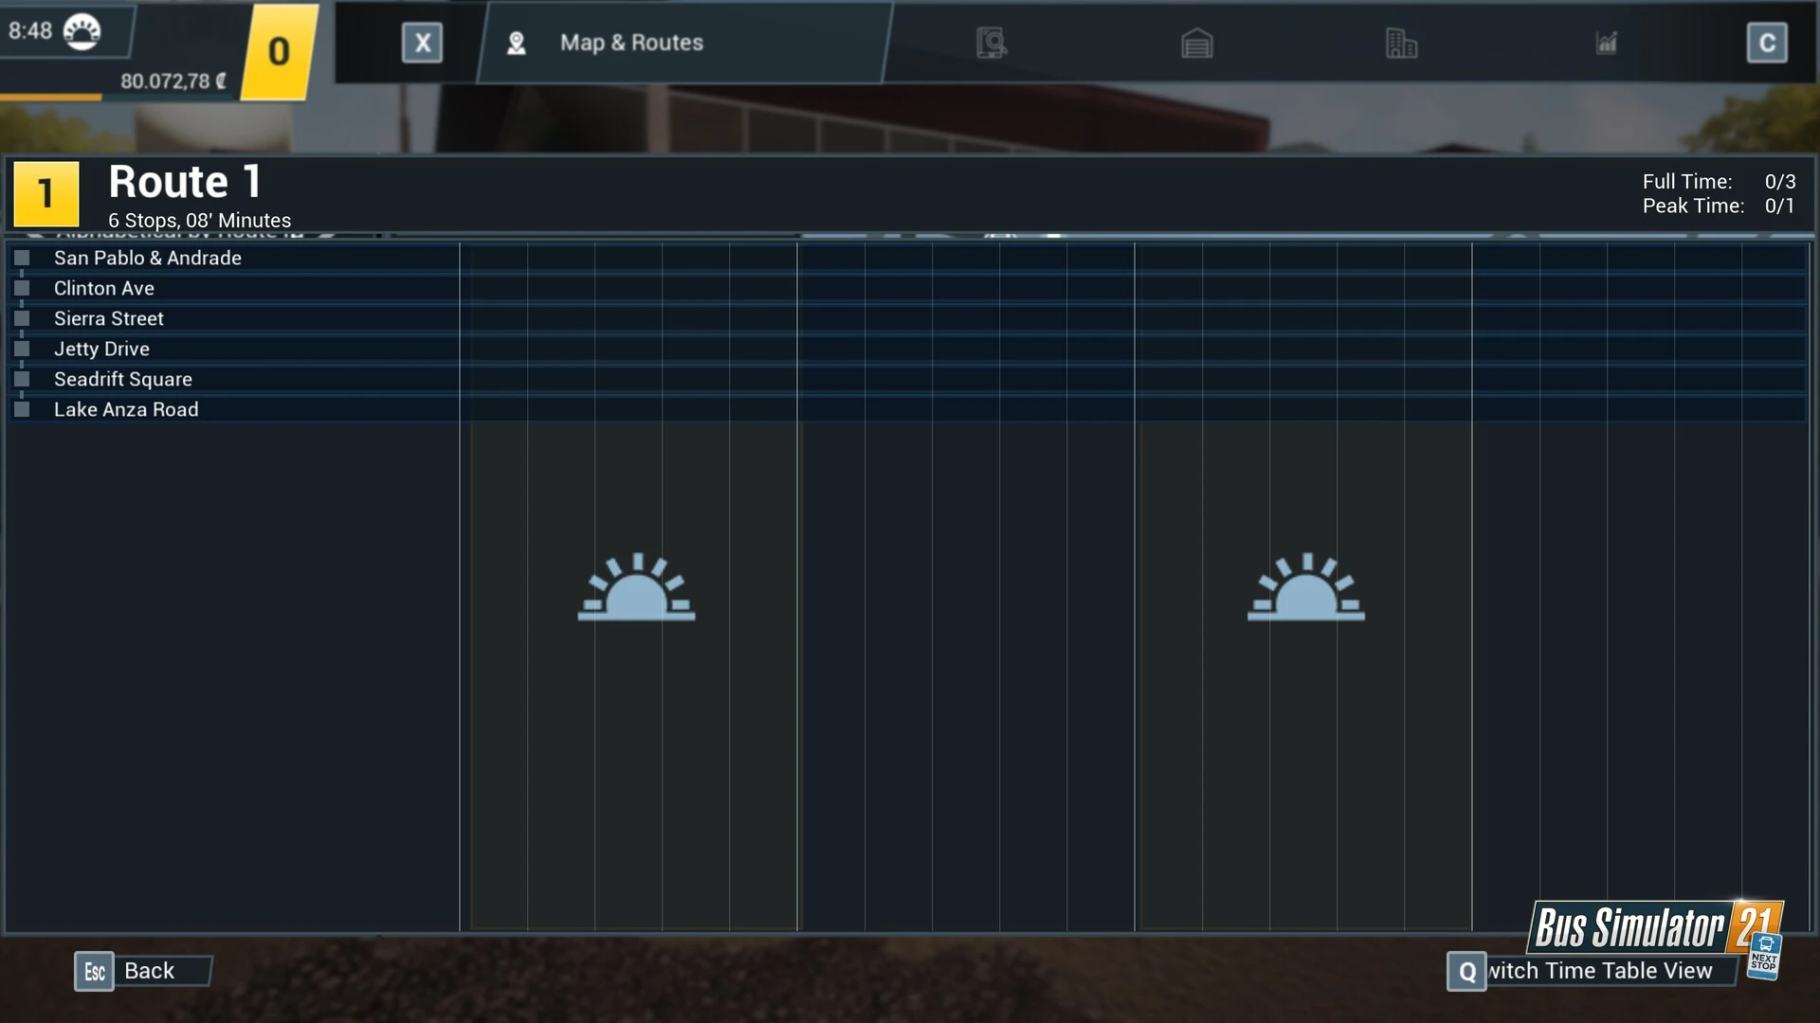Toggle the San Pablo & Andrade stop marker

pyautogui.click(x=22, y=258)
